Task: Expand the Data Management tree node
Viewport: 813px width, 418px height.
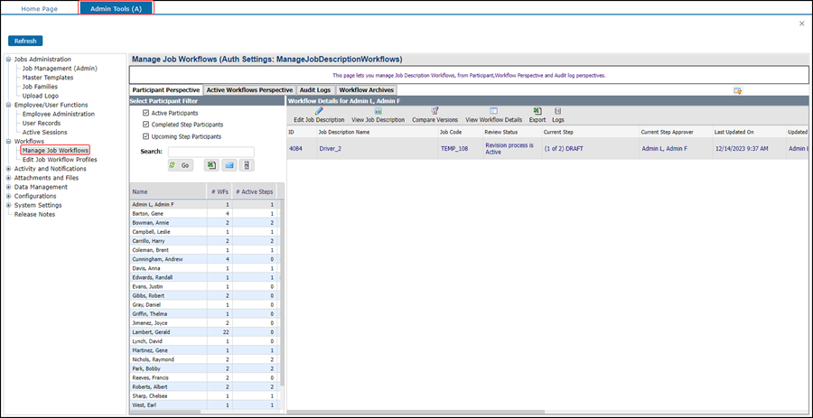Action: [9, 187]
